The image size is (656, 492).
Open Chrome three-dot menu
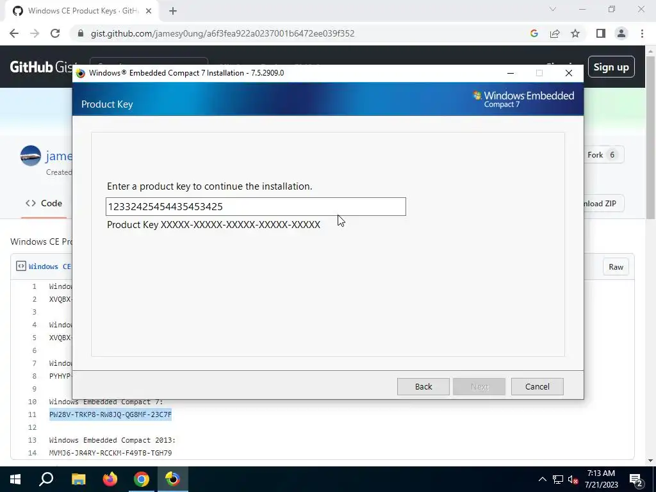coord(642,33)
